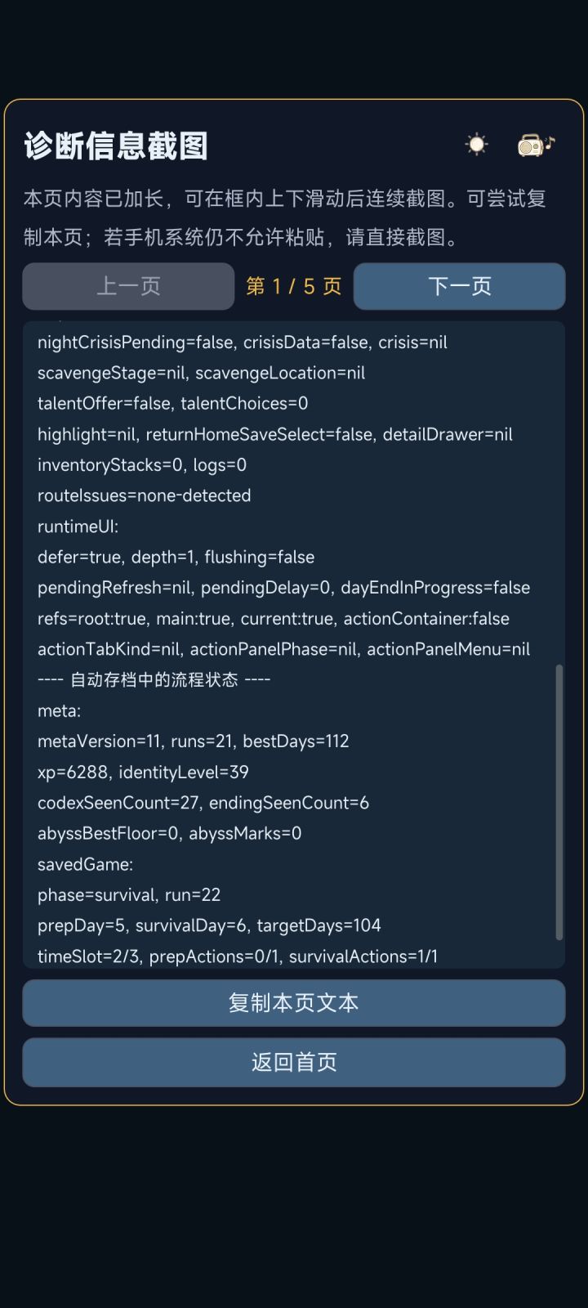This screenshot has width=588, height=1308.
Task: Click the prepDay=5, survivalDay=6 line
Action: [x=209, y=925]
